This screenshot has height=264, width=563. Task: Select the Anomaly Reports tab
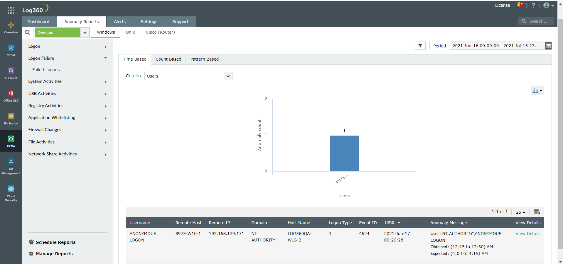pos(82,22)
